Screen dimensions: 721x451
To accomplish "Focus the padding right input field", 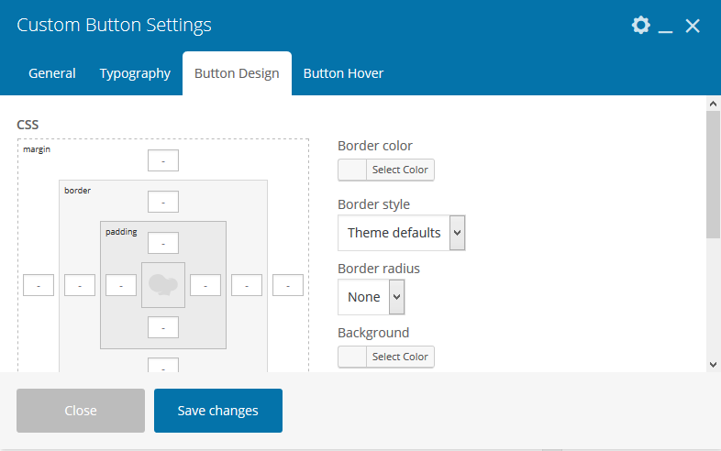I will (x=205, y=285).
